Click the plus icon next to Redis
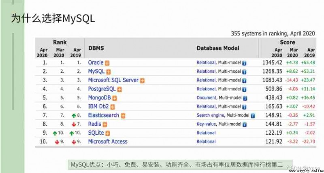The image size is (324, 173). [x=105, y=124]
